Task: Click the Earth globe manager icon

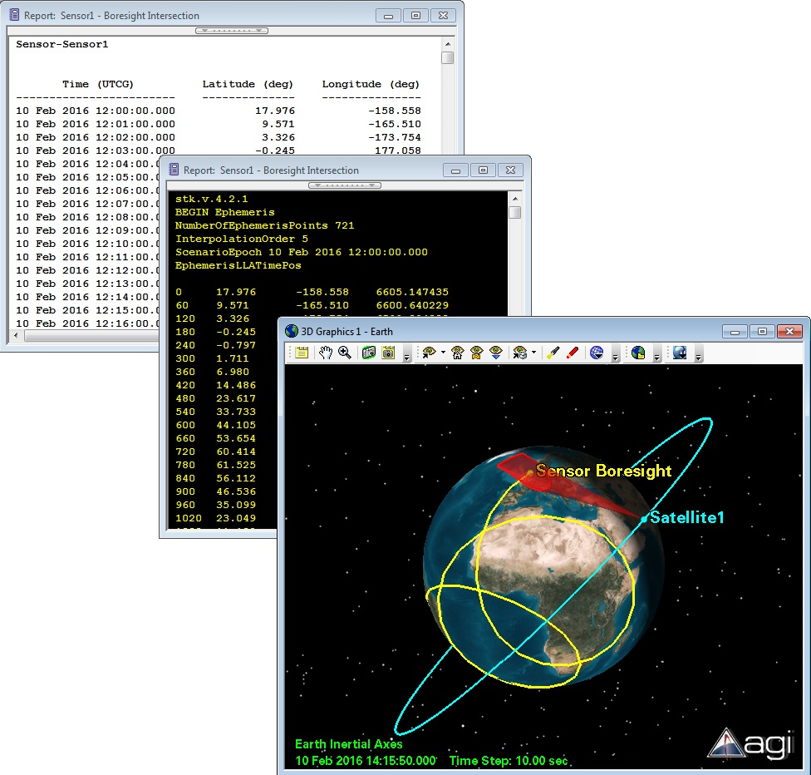Action: 638,353
